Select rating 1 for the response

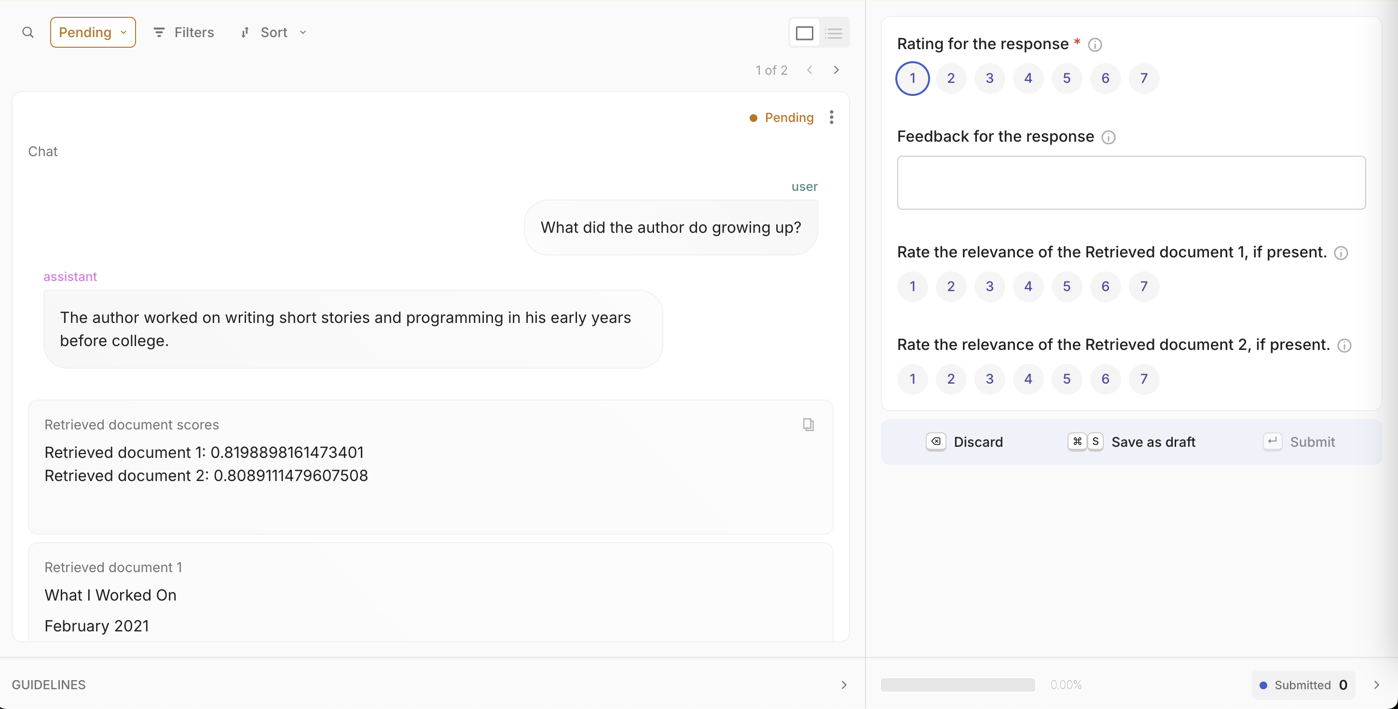coord(912,78)
